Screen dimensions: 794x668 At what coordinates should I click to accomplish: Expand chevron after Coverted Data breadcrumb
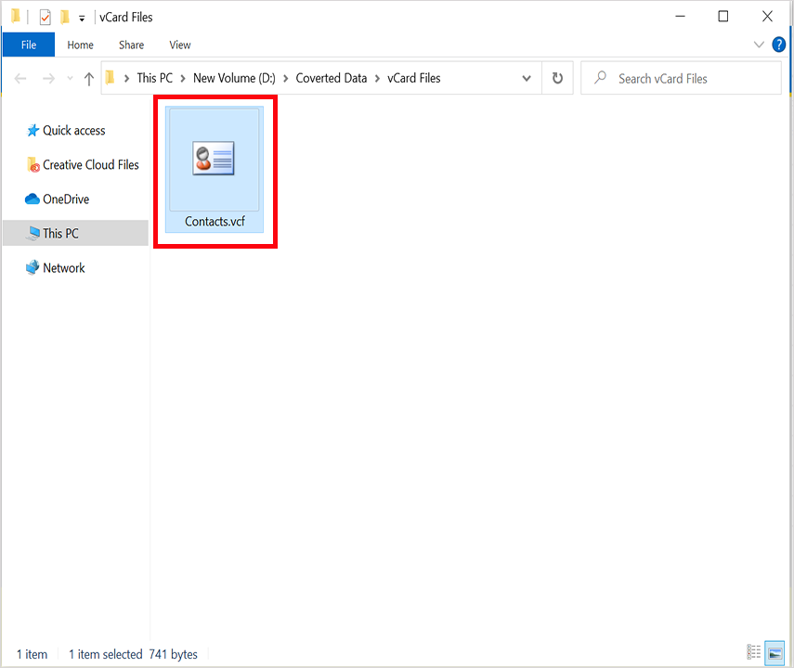click(x=377, y=79)
